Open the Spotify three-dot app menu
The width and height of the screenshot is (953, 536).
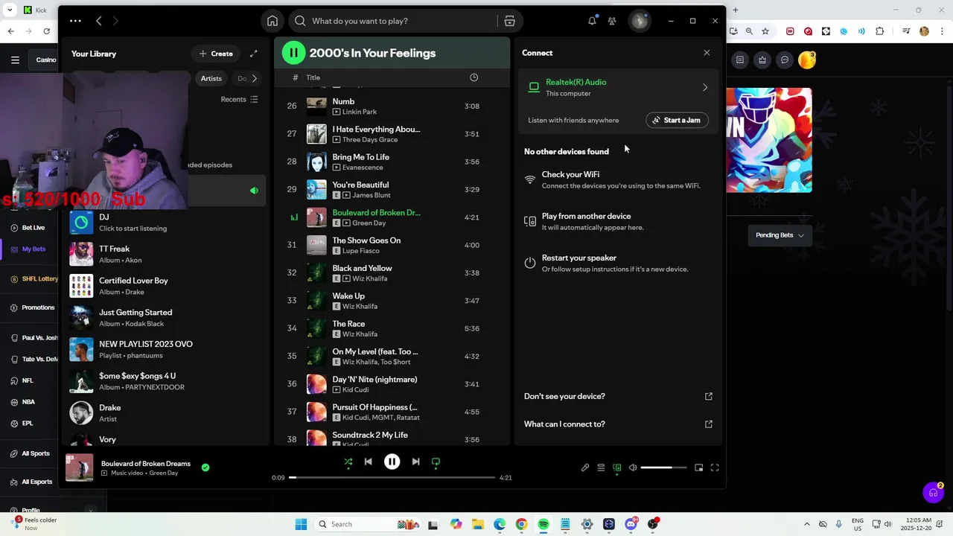75,21
